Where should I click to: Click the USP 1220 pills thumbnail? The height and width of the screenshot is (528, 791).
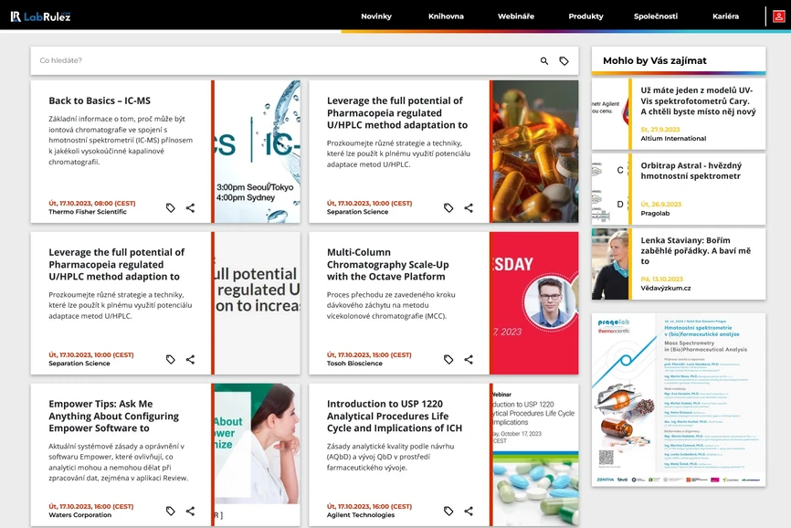click(536, 455)
